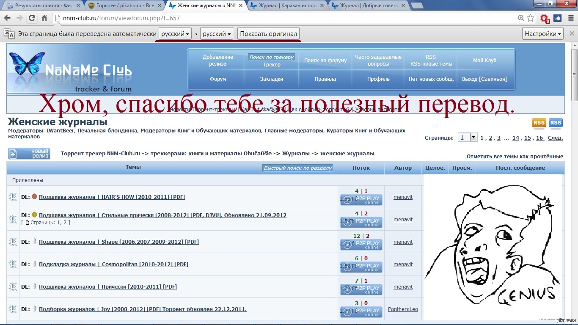Viewport: 578px width, 325px height.
Task: Open topic Подшивка журналов | Shape
Action: point(119,242)
